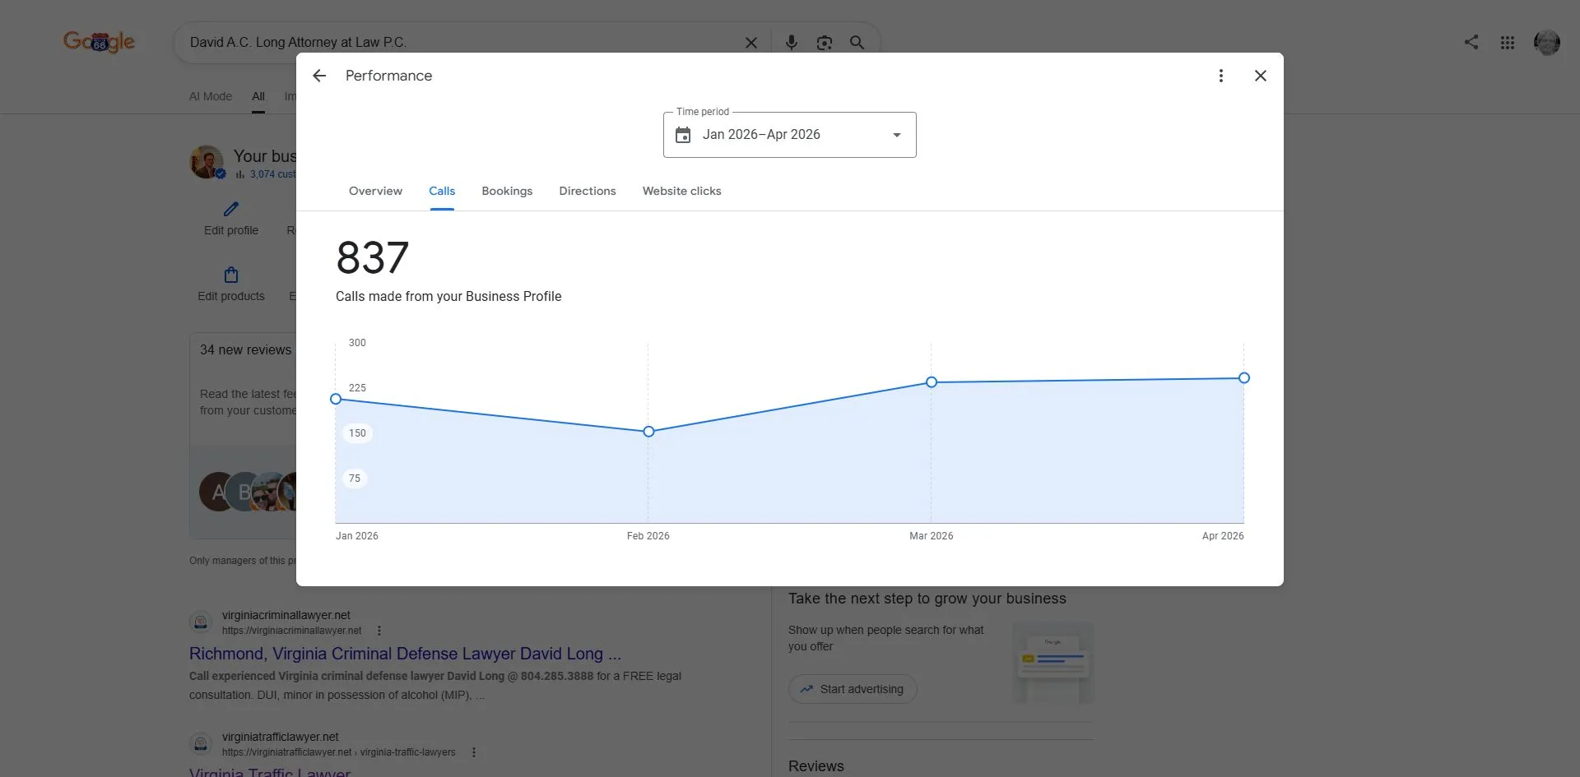Click the Apr 2026 data point on chart
This screenshot has width=1580, height=777.
1244,378
